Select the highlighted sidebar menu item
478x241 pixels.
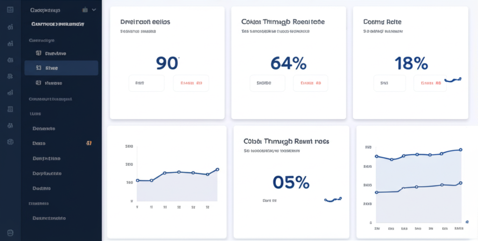click(61, 68)
